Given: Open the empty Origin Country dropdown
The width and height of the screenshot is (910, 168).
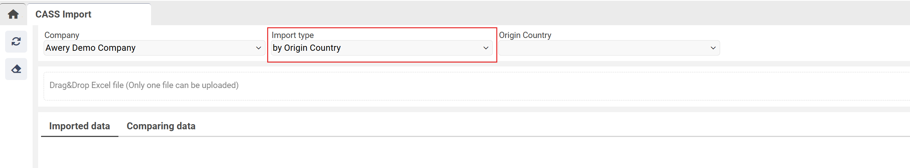Looking at the screenshot, I should [x=609, y=48].
